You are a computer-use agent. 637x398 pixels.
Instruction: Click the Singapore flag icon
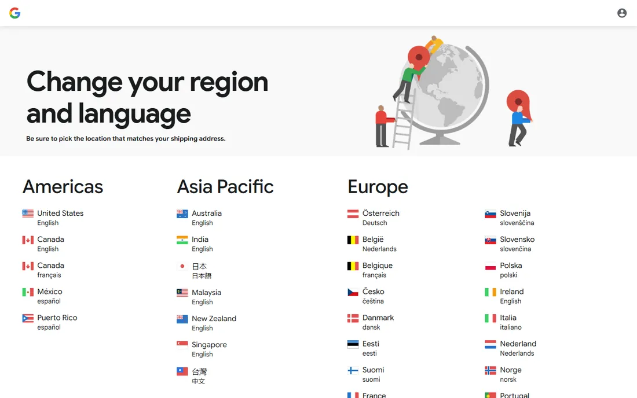(x=182, y=345)
